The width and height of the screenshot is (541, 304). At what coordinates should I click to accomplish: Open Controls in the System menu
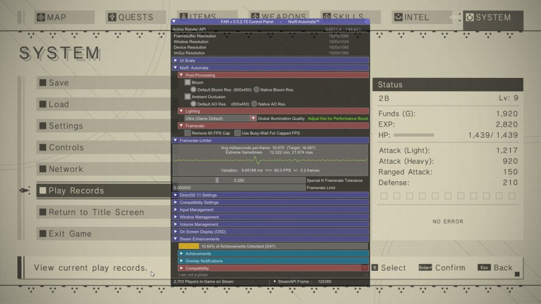pyautogui.click(x=104, y=148)
